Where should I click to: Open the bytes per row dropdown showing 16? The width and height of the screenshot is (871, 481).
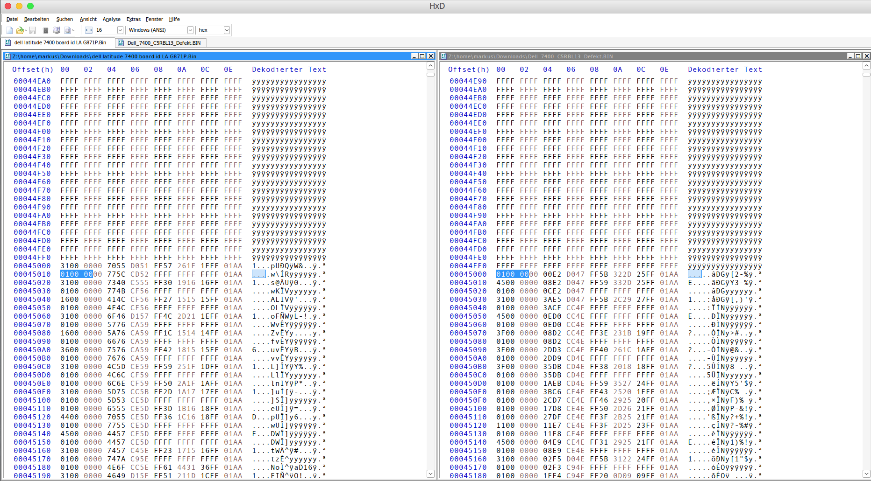tap(120, 30)
